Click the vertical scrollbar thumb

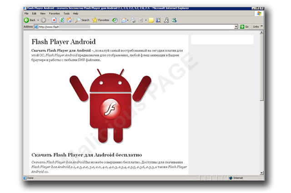261,68
